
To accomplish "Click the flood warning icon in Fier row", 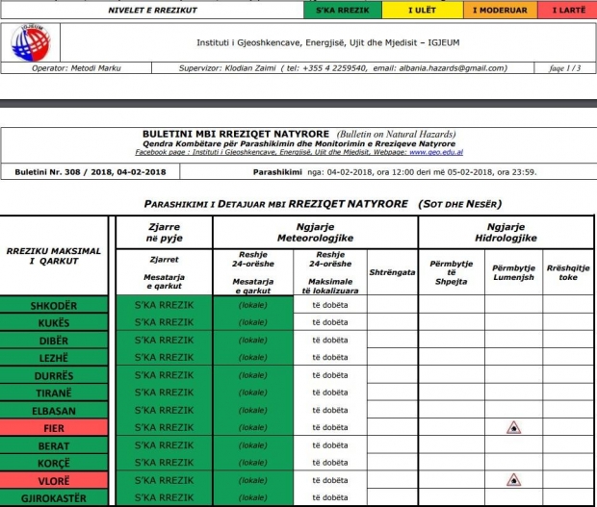I will tap(513, 427).
